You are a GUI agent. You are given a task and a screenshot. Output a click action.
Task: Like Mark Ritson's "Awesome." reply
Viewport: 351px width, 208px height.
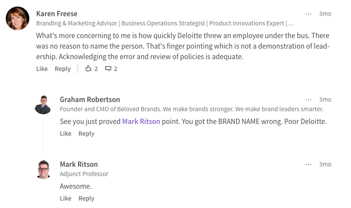coord(66,198)
